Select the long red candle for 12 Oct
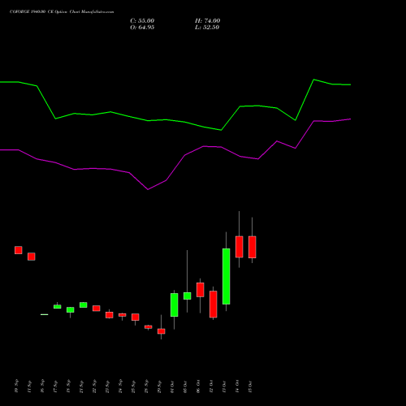This screenshot has height=406, width=406. pyautogui.click(x=214, y=304)
